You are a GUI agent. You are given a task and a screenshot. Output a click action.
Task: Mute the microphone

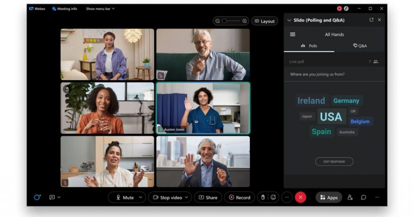(125, 197)
